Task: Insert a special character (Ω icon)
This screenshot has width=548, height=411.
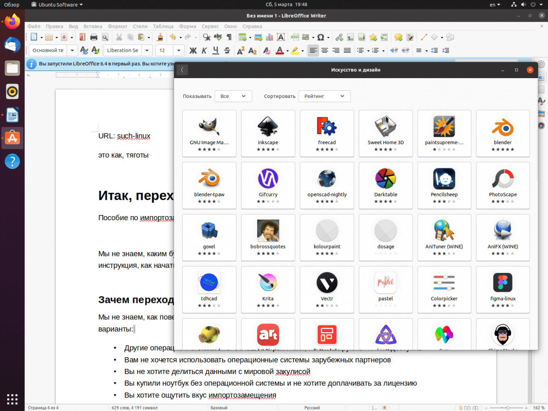Action: pos(320,37)
